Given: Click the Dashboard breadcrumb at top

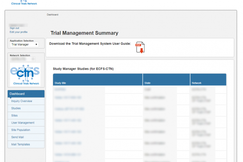Looking at the screenshot, I should (x=53, y=14).
